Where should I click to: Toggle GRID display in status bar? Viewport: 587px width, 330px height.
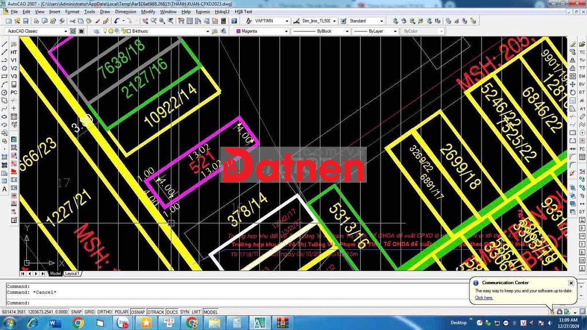[89, 312]
